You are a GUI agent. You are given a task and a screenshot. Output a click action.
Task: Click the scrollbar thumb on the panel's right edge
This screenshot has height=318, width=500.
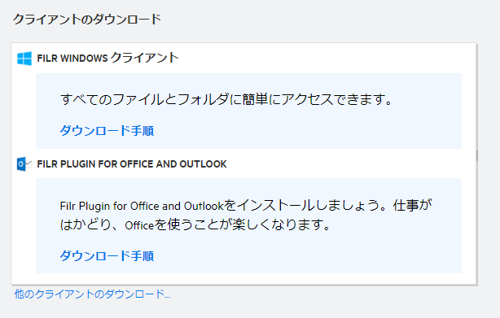tap(476, 155)
